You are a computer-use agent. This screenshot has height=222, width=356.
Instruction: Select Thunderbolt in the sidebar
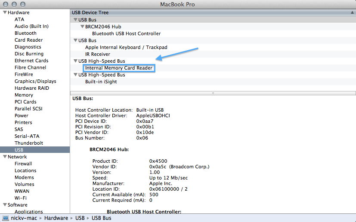coord(29,143)
